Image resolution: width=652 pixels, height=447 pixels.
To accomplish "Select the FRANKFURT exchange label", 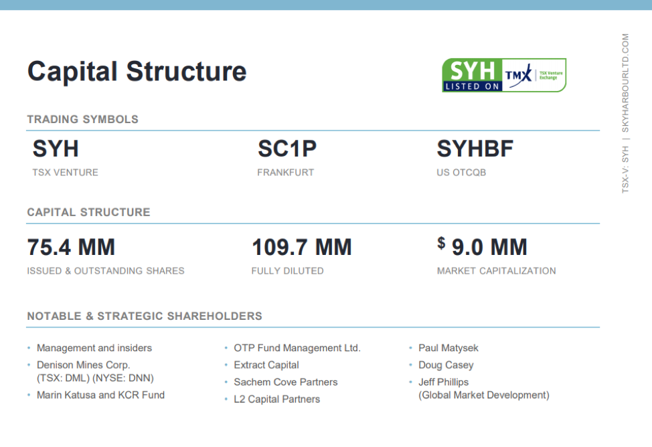I will coord(286,173).
